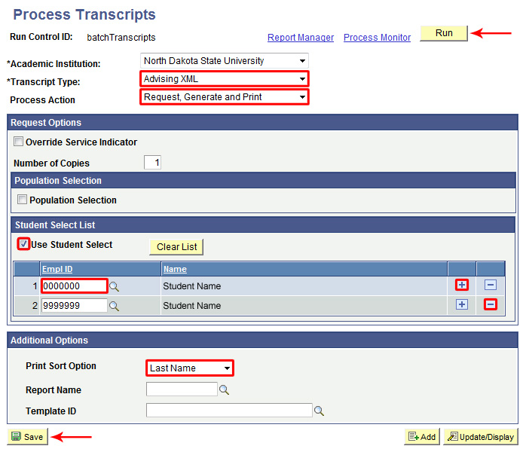This screenshot has height=452, width=526.
Task: Check the Population Selection checkbox
Action: click(x=23, y=200)
